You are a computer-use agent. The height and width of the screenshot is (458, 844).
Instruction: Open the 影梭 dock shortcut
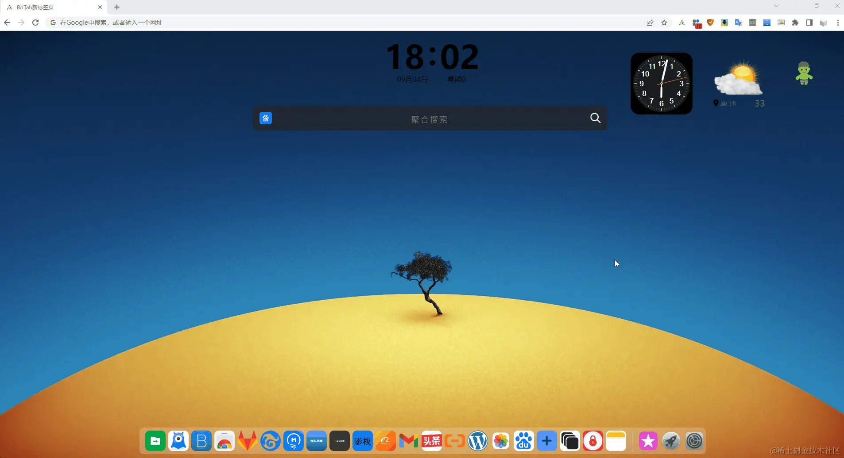363,441
